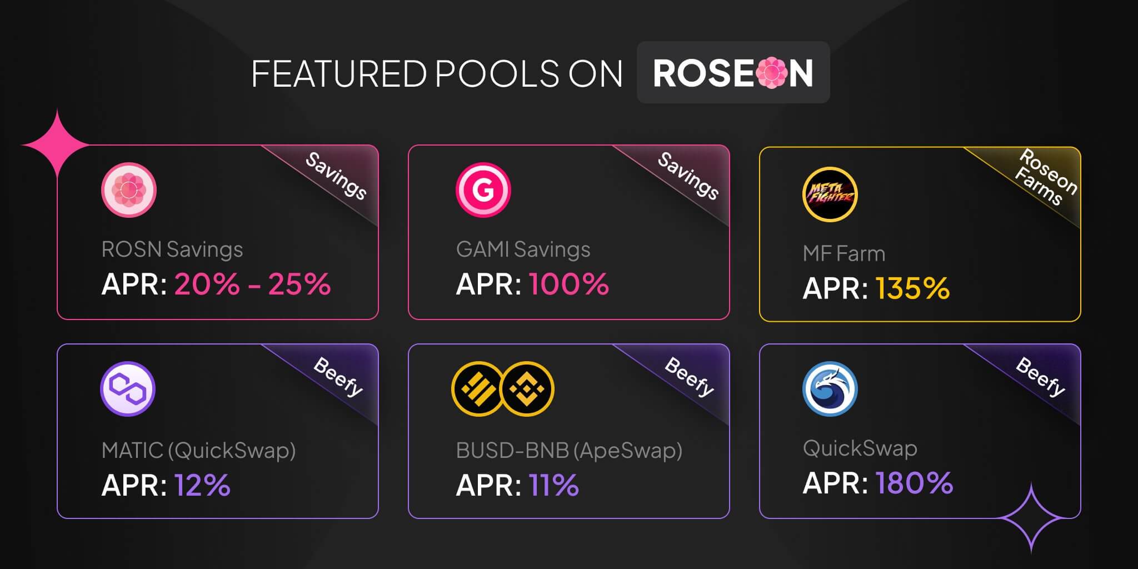Select the Savings ribbon on GAMI card
This screenshot has height=569, width=1138.
[x=688, y=176]
